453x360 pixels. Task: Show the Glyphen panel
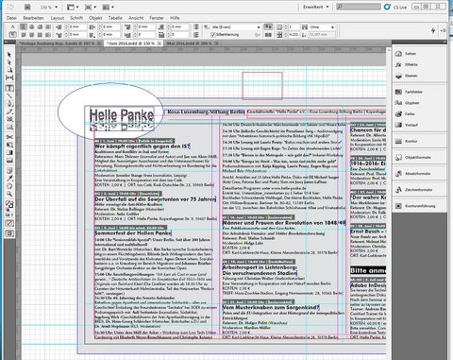[x=407, y=103]
